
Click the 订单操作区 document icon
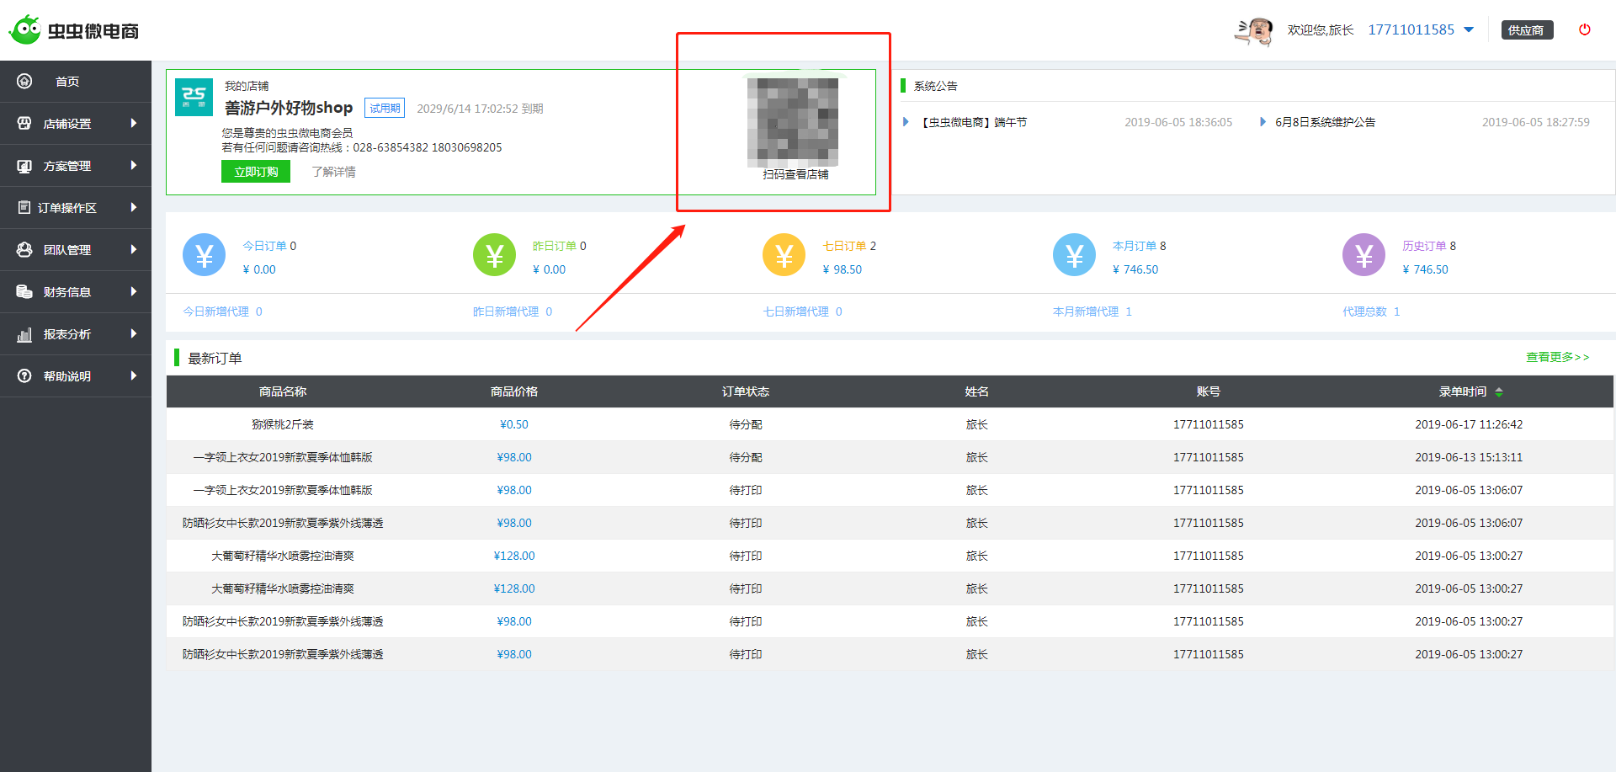coord(24,207)
